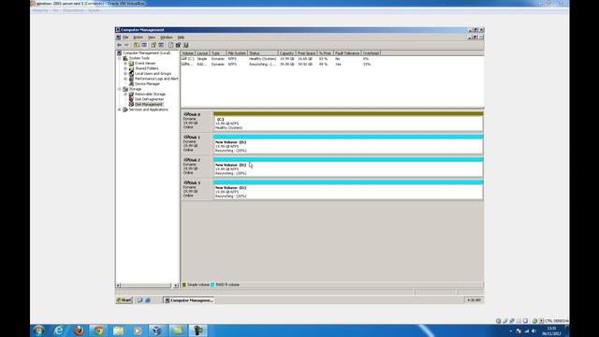This screenshot has height=337, width=599.
Task: Click the Disk 1 disk icon
Action: 186,137
